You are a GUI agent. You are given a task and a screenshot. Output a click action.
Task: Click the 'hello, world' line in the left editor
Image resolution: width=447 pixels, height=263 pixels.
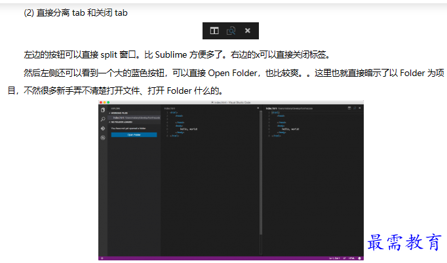(x=189, y=129)
